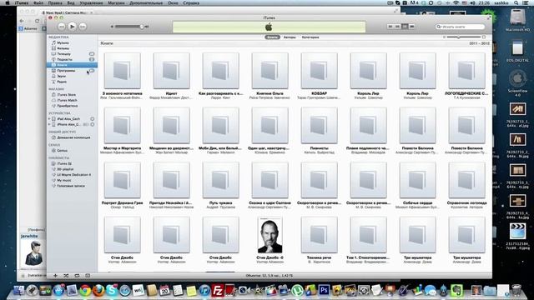The image size is (534, 300).
Task: Expand the iPhone device triangle
Action: (49, 124)
